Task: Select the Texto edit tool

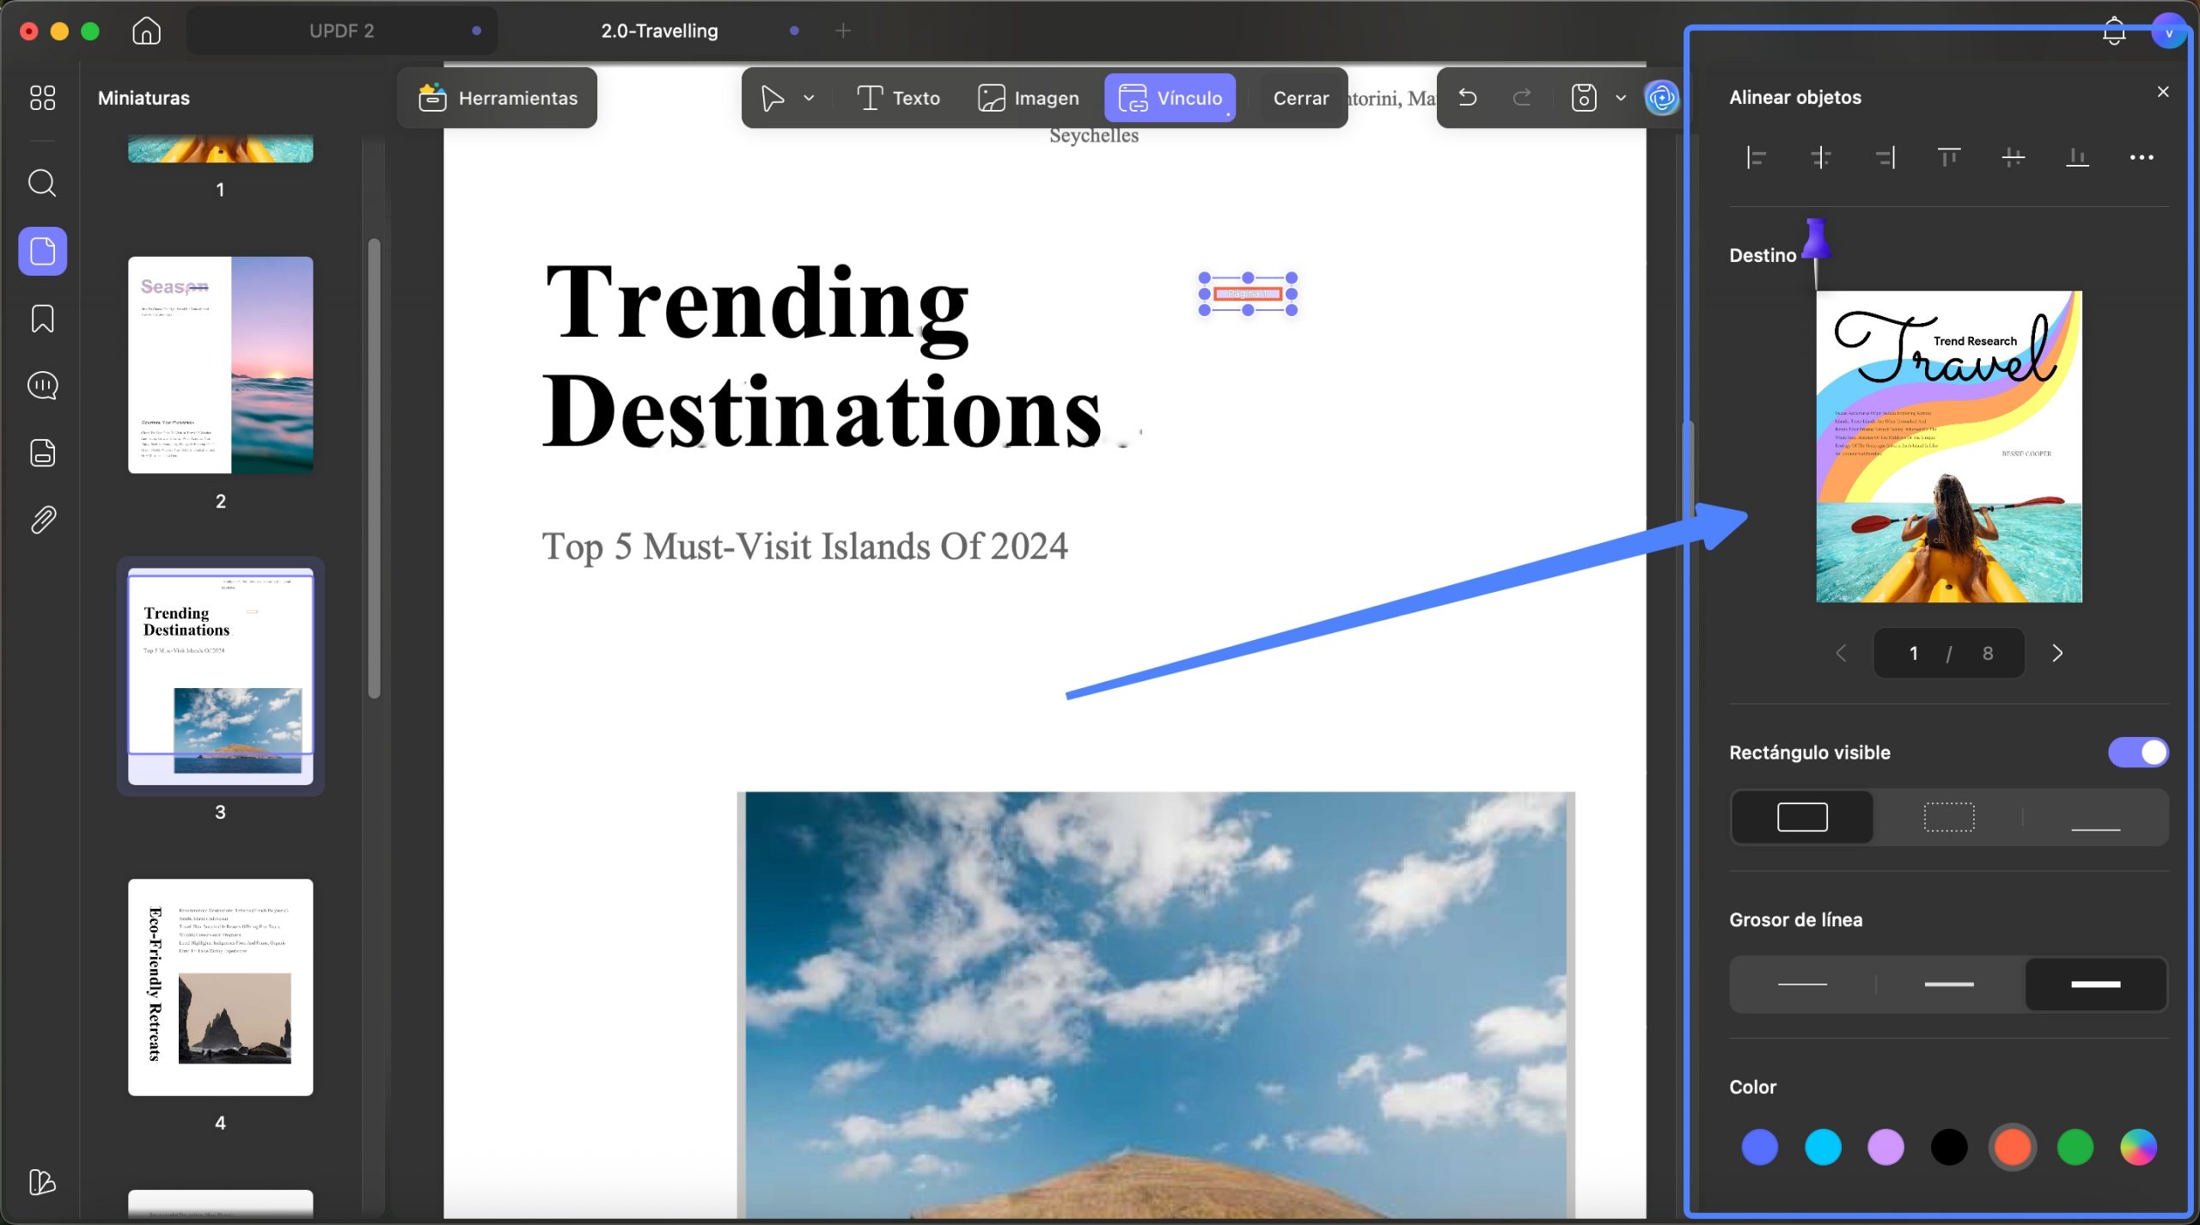Action: coord(899,98)
